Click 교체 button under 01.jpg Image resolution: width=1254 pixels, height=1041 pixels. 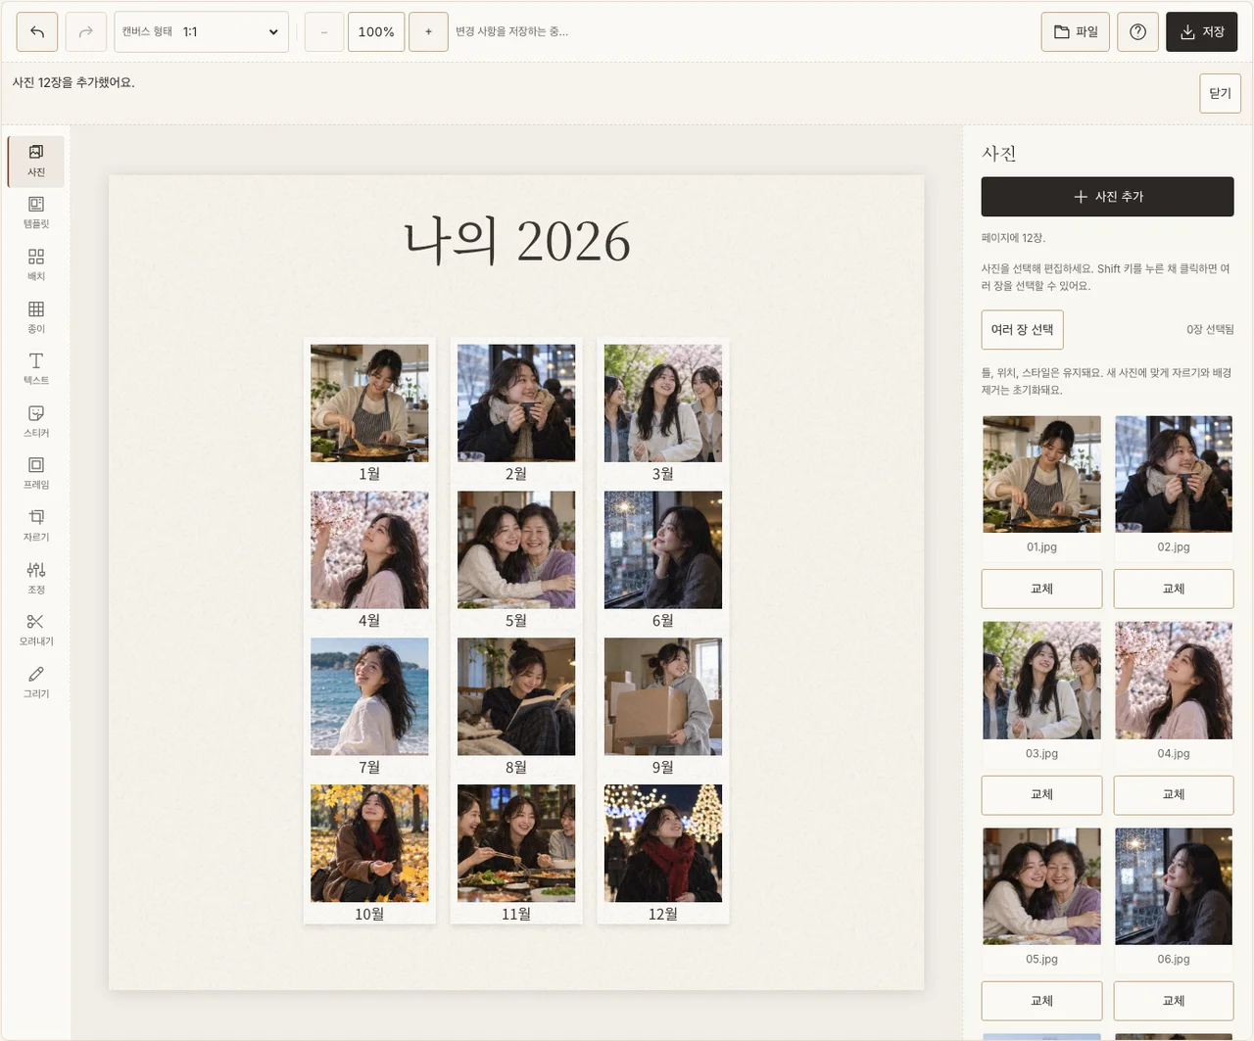(x=1042, y=589)
